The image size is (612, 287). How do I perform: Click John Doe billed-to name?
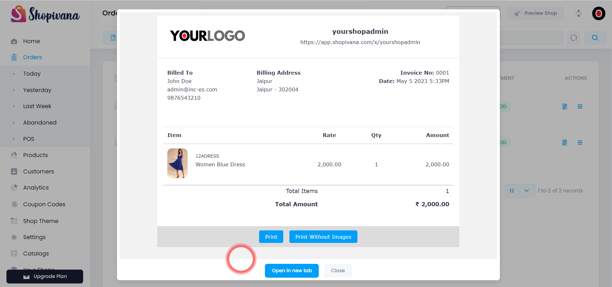pos(179,81)
